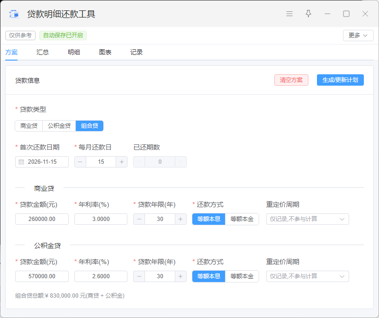Close the loan tool window
Screen dimensions: 379x318
click(365, 14)
